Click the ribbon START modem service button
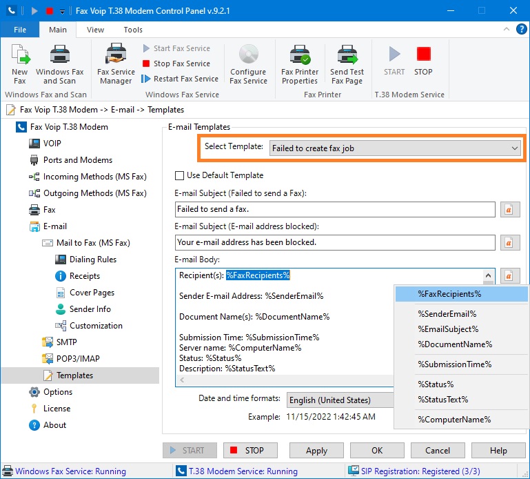 [394, 61]
